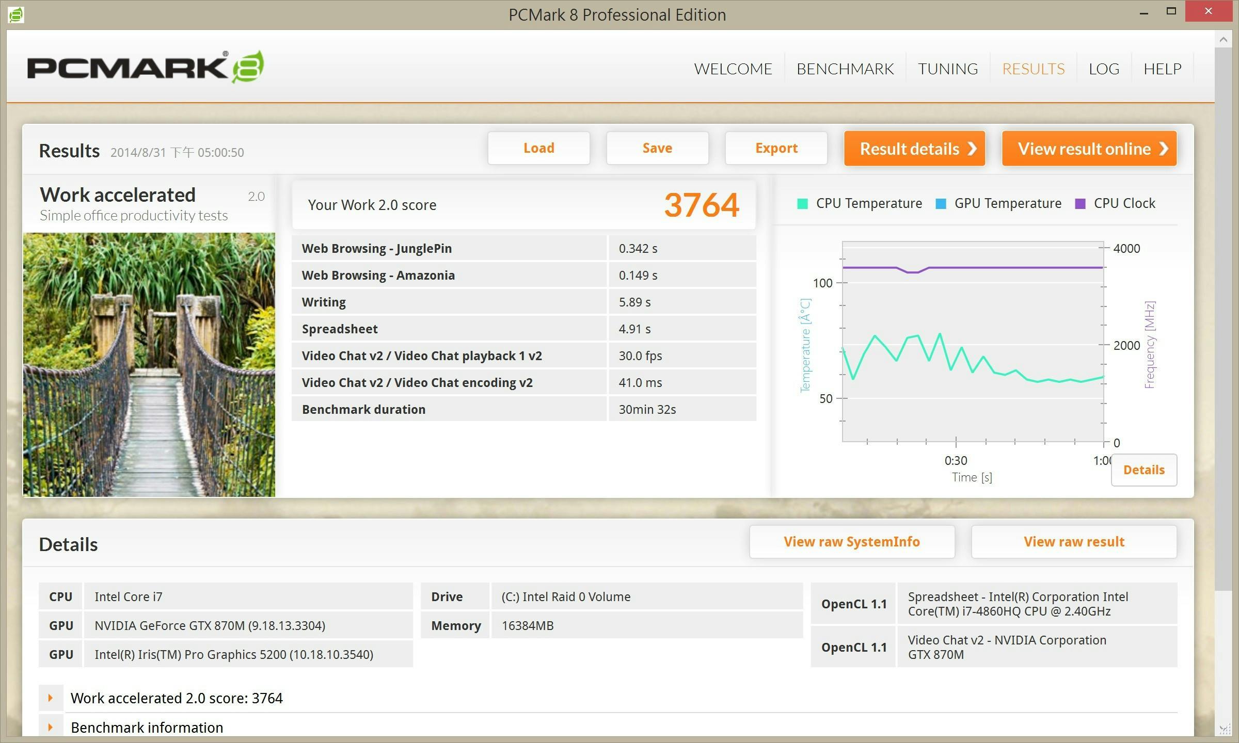Switch to the BENCHMARK tab
Screen dimensions: 1239x743
pos(845,69)
